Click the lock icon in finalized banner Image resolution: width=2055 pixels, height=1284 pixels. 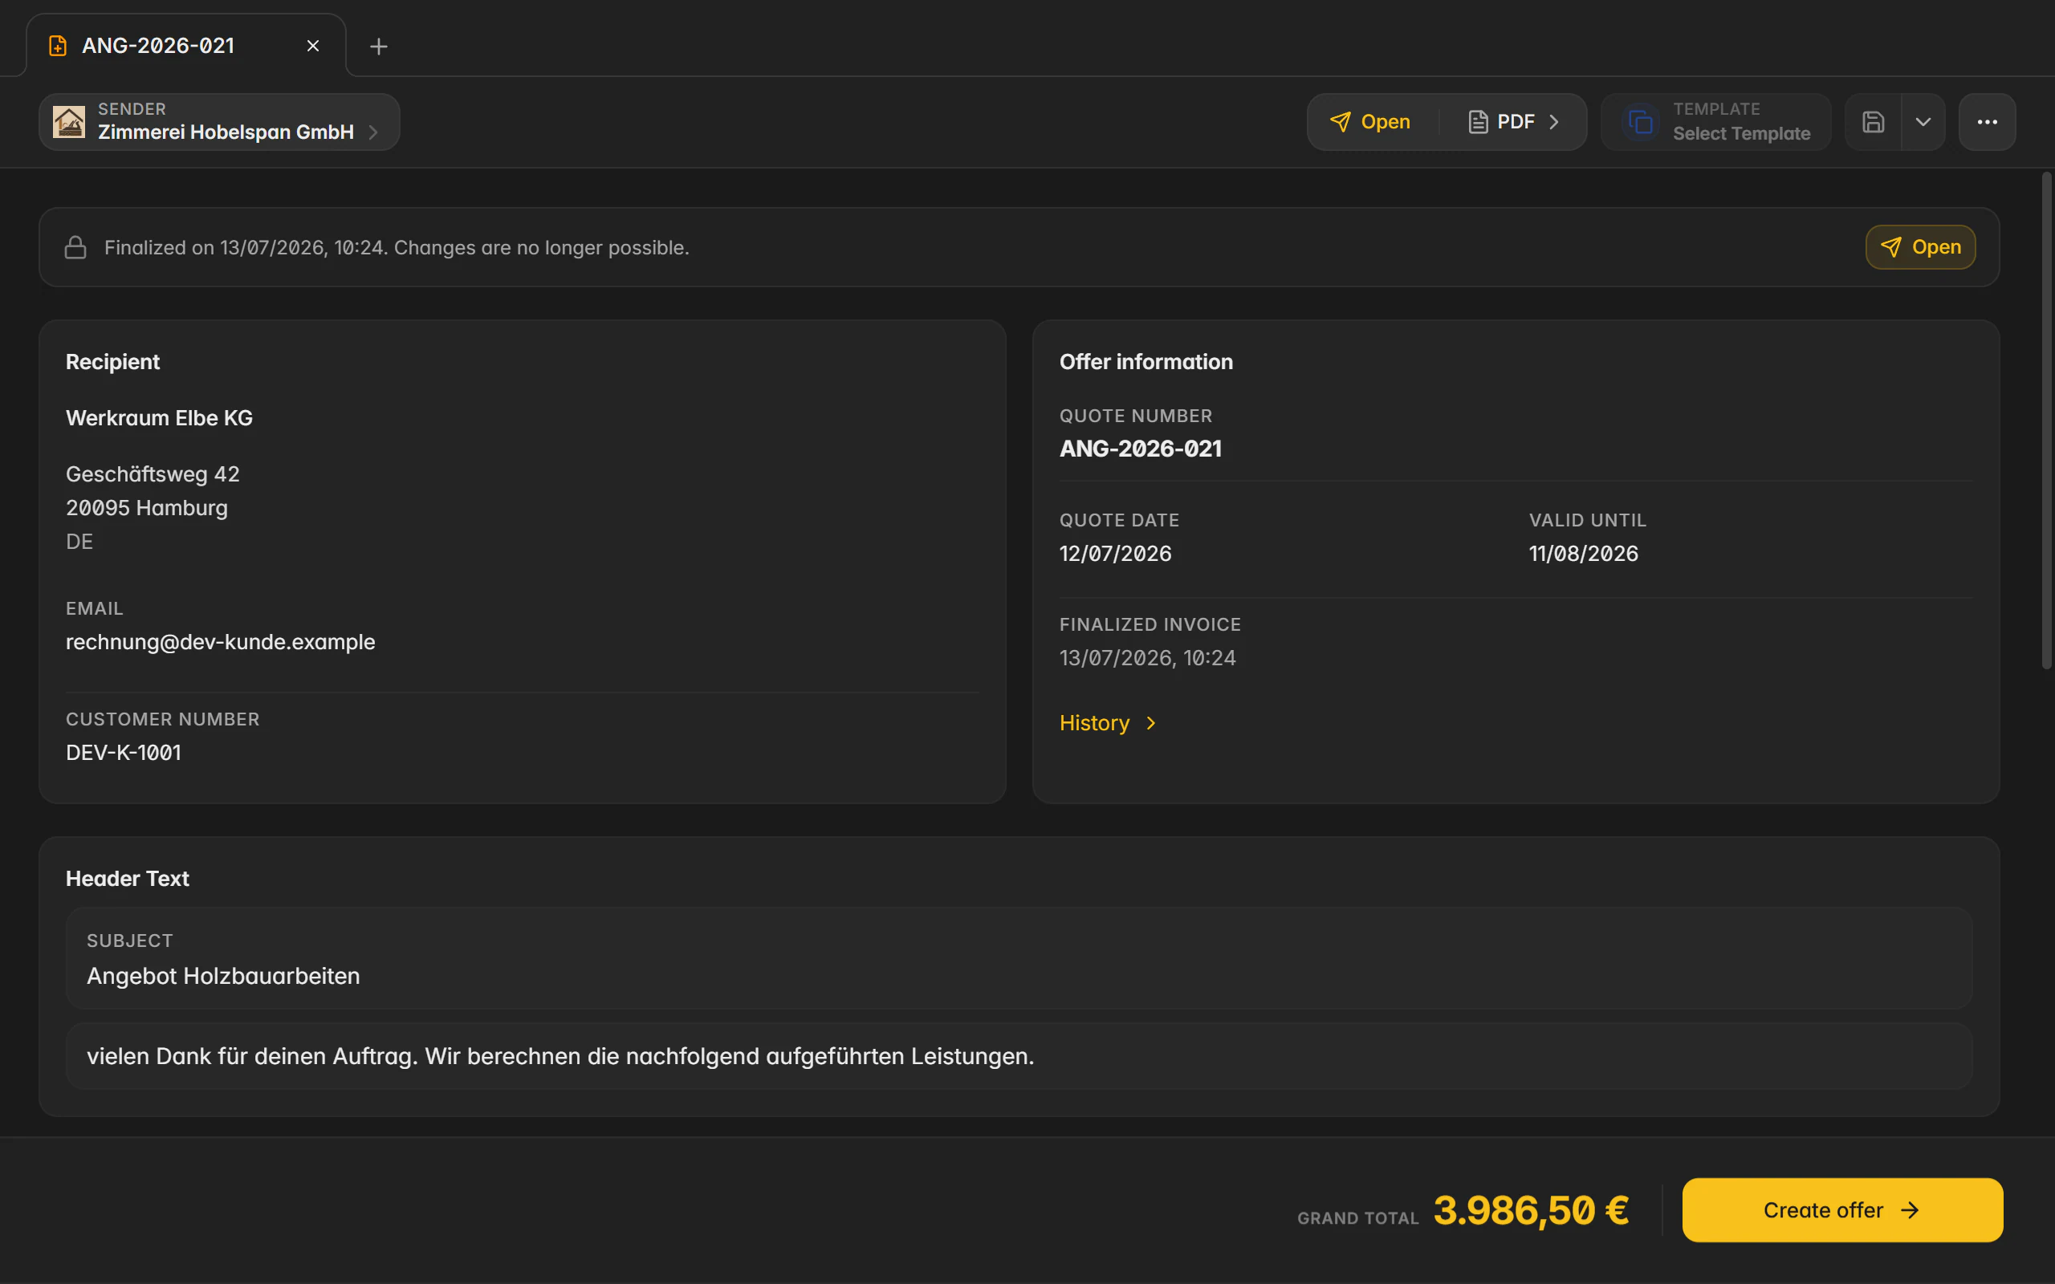(x=75, y=247)
